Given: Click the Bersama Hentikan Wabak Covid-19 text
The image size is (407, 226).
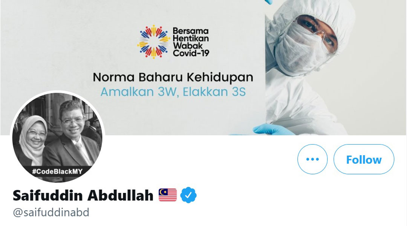Looking at the screenshot, I should [x=191, y=42].
